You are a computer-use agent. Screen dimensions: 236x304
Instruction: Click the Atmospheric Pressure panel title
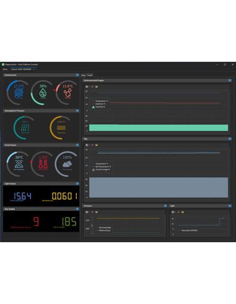coord(14,111)
